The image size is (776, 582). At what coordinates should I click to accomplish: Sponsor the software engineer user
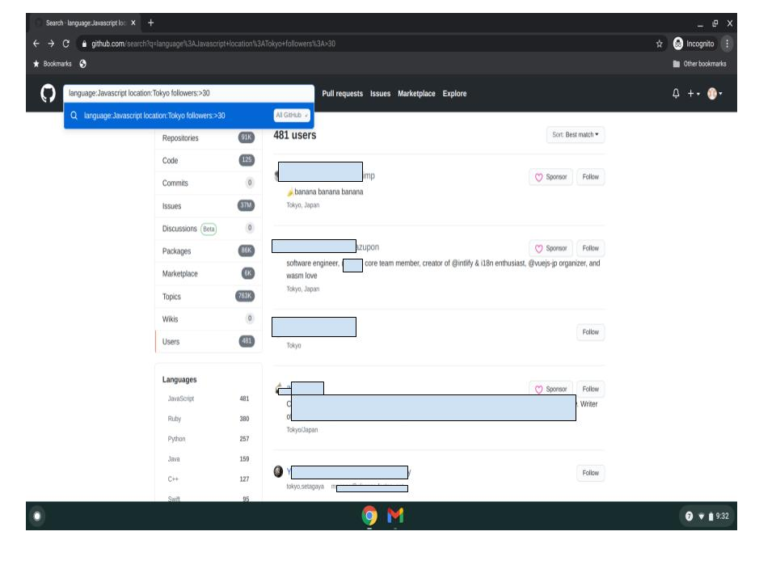click(x=550, y=248)
